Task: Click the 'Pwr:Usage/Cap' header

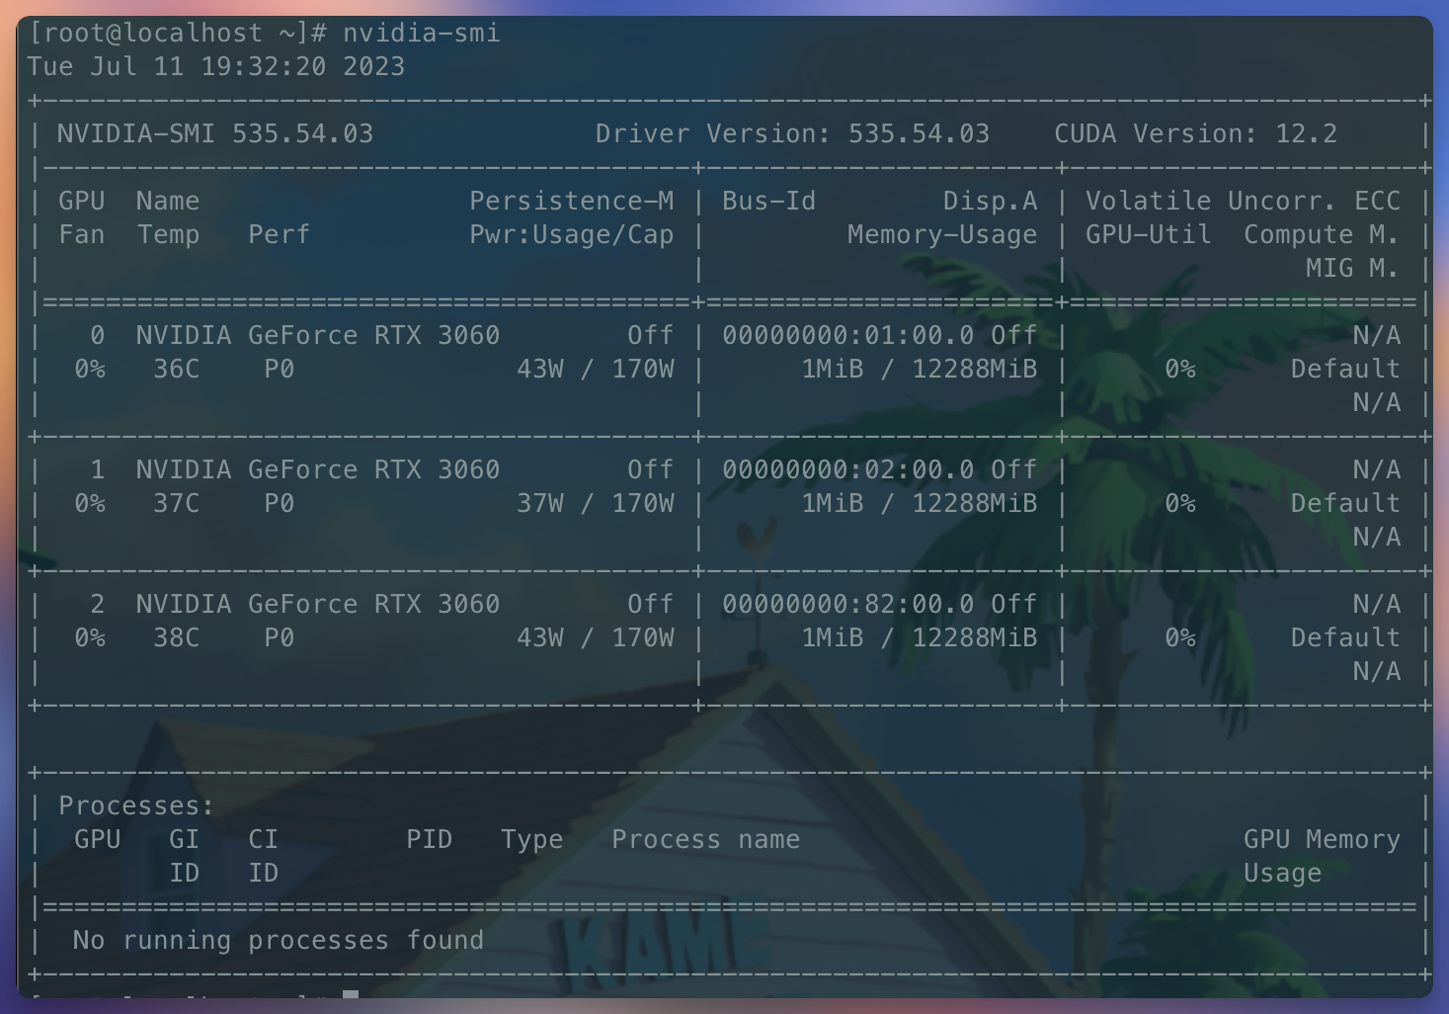Action: (x=572, y=234)
